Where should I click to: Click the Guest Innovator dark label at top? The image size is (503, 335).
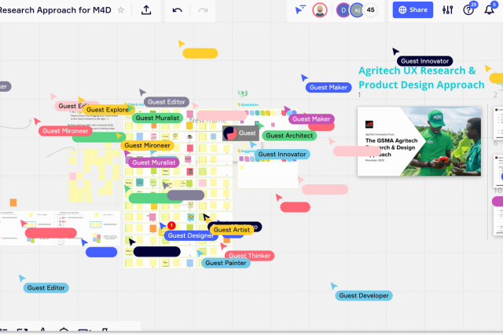tap(424, 60)
